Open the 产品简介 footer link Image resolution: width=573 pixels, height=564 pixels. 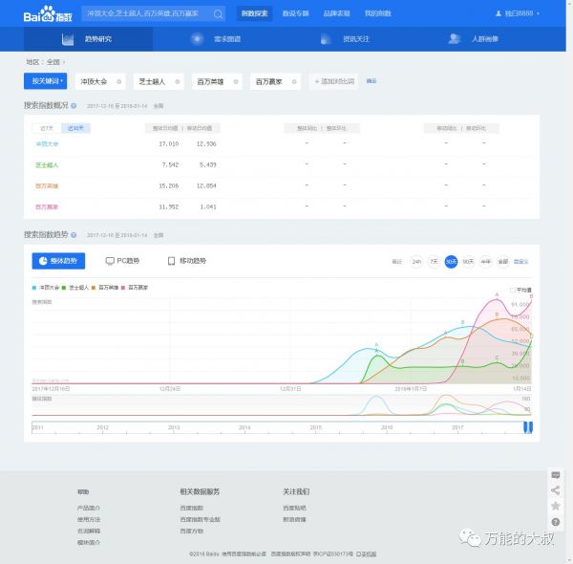(89, 508)
